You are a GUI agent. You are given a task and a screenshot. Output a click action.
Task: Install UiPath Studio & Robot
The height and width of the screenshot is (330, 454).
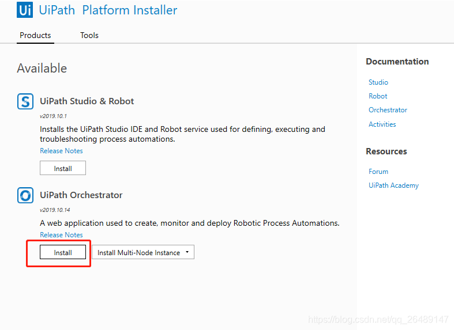[63, 168]
